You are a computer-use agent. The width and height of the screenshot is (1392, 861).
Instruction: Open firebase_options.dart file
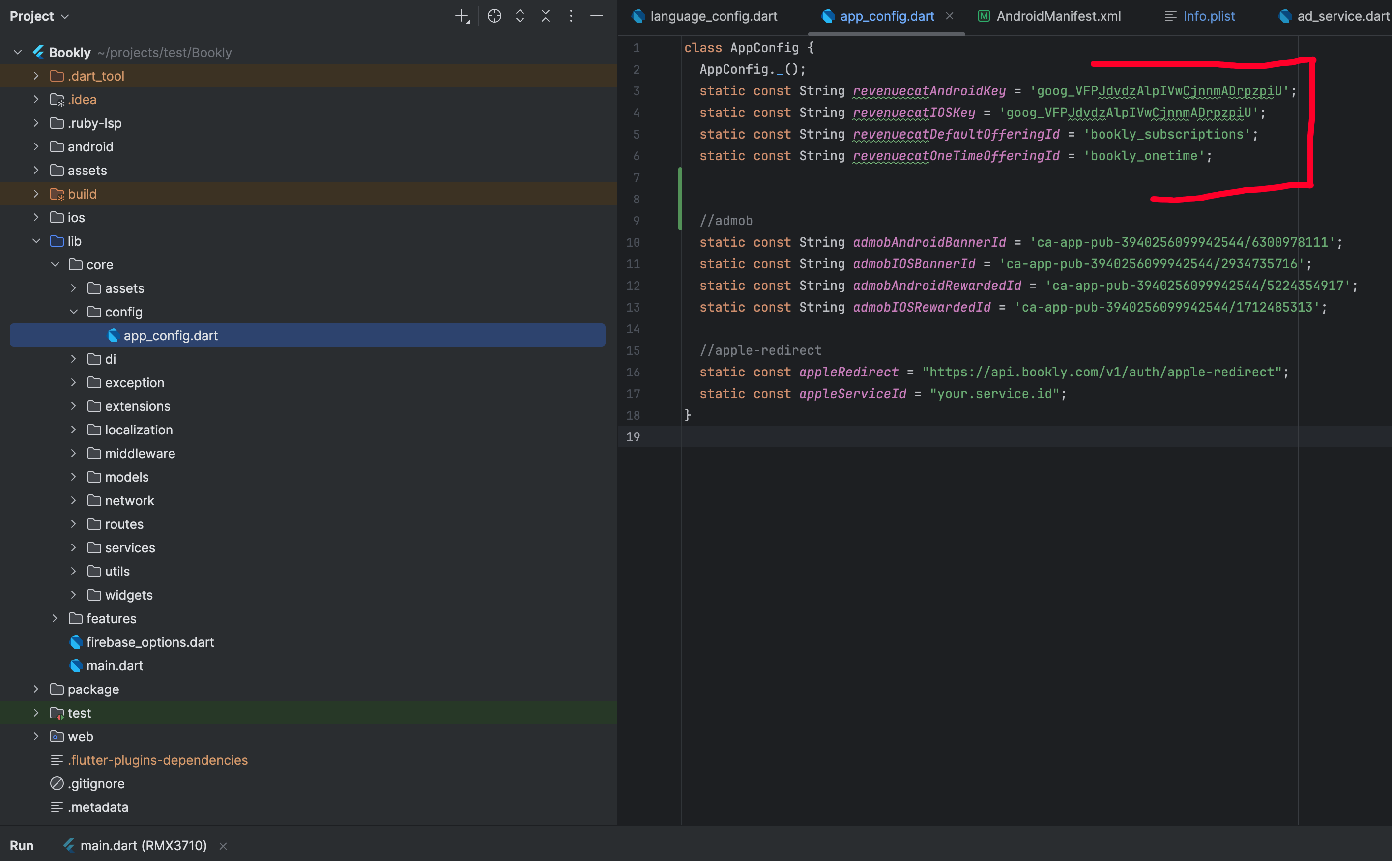tap(150, 642)
